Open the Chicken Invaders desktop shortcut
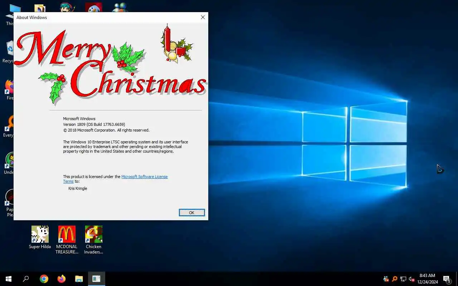Image resolution: width=458 pixels, height=286 pixels. pyautogui.click(x=93, y=240)
